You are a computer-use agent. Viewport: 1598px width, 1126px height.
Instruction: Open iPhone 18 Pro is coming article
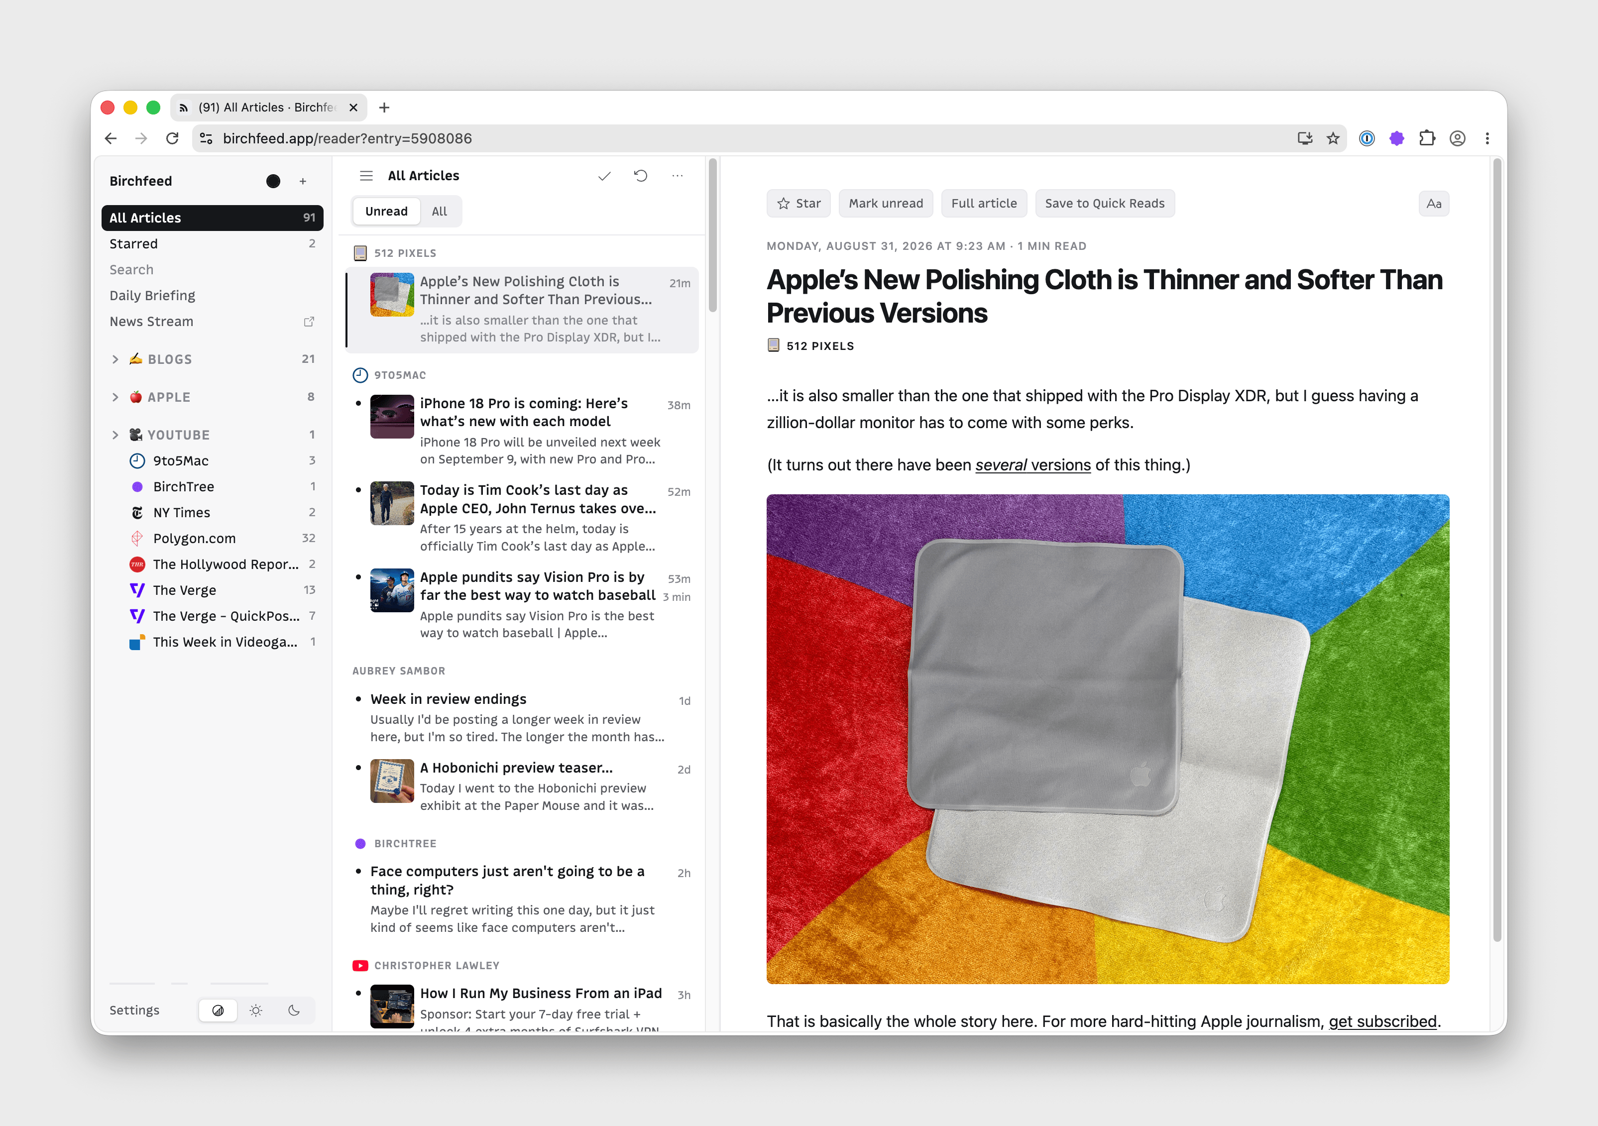(523, 431)
